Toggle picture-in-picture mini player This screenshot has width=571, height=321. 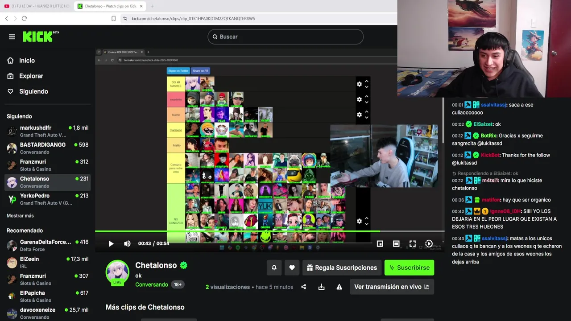click(380, 243)
